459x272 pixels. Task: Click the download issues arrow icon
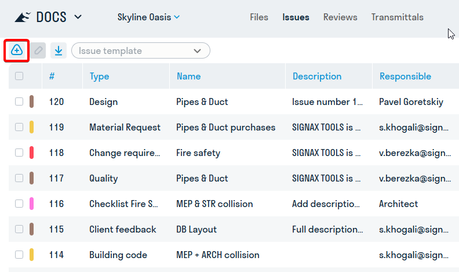[59, 50]
